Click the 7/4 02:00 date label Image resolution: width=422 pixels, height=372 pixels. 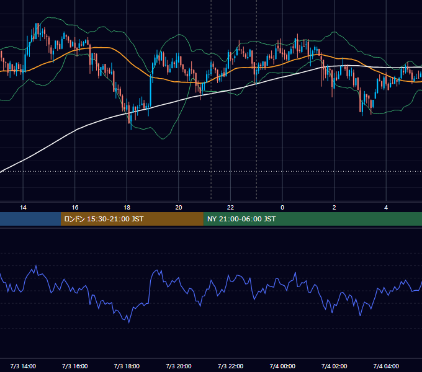(x=334, y=366)
